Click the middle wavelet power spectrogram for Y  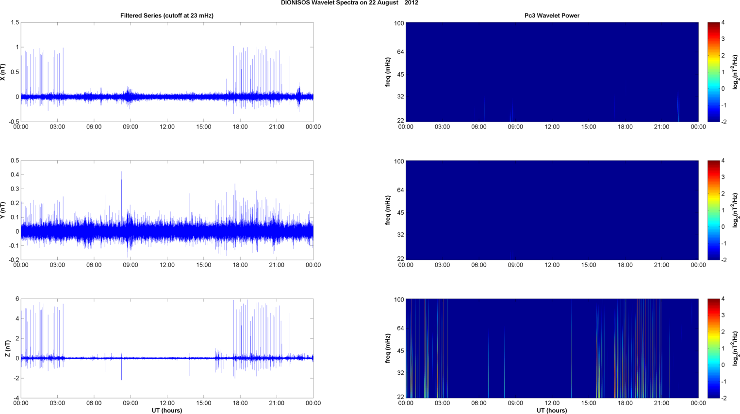[552, 210]
